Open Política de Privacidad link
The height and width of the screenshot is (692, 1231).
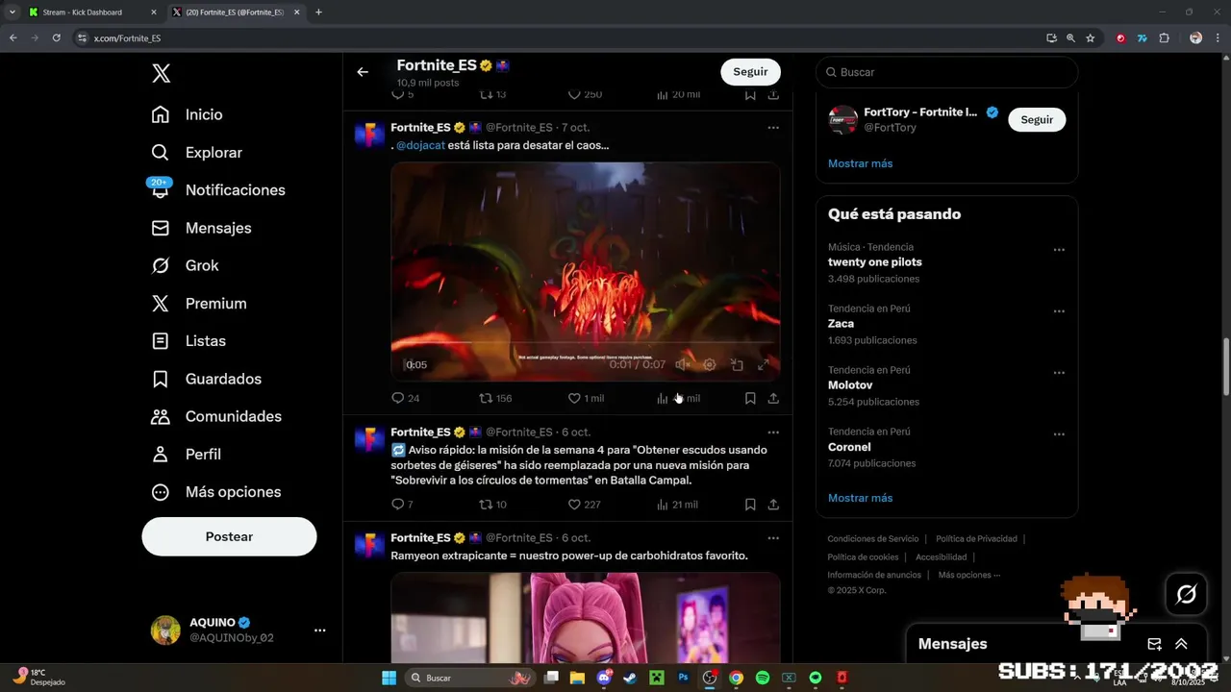[x=976, y=539]
